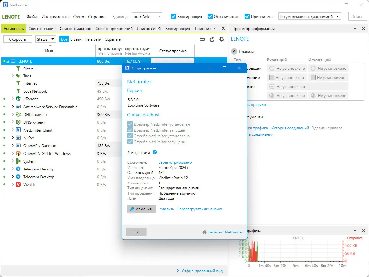Screen dimensions: 369x277
Task: Open История соединений link
Action: coord(290,128)
